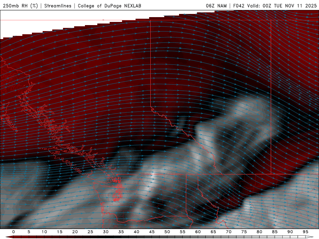The width and height of the screenshot is (319, 239).
Task: Click the '35' colorbar scale label
Action: [x=121, y=232]
